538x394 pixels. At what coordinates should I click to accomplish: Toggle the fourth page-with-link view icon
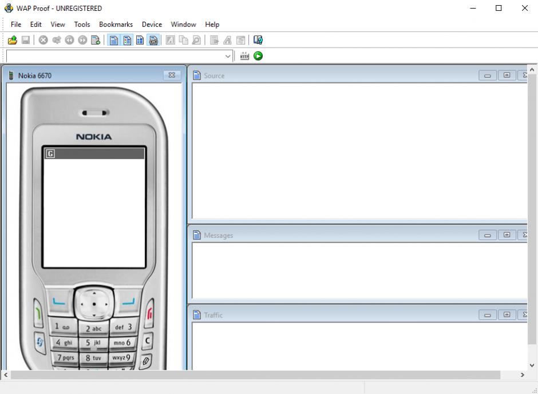point(153,40)
